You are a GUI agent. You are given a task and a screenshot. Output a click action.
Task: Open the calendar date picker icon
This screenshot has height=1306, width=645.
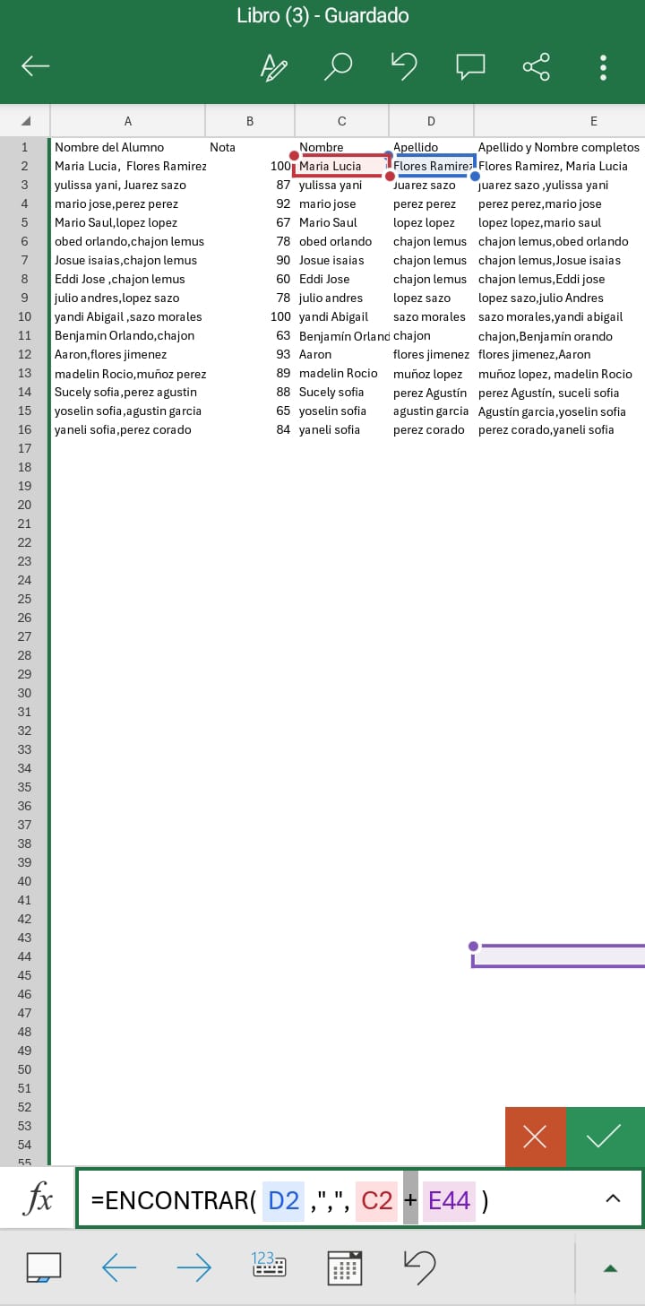(345, 1267)
